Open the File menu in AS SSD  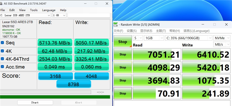3,10
